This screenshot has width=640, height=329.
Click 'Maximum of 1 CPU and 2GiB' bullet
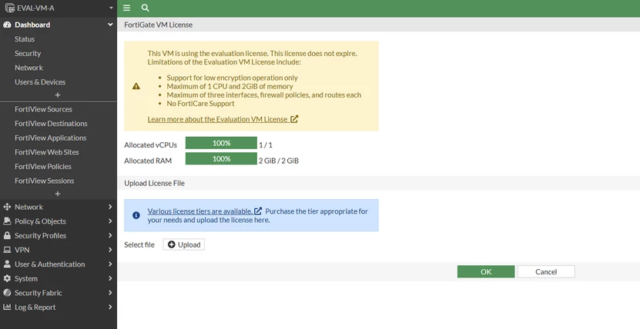point(230,86)
